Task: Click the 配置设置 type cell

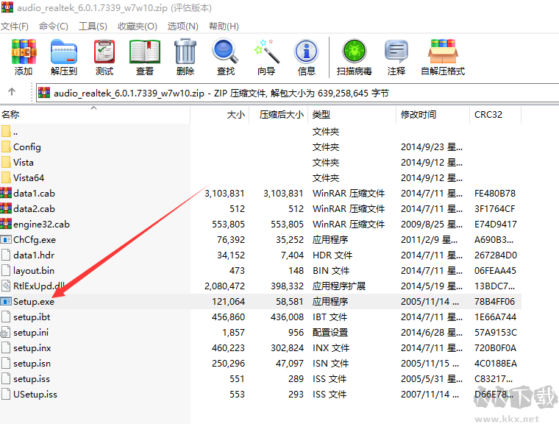Action: 330,333
